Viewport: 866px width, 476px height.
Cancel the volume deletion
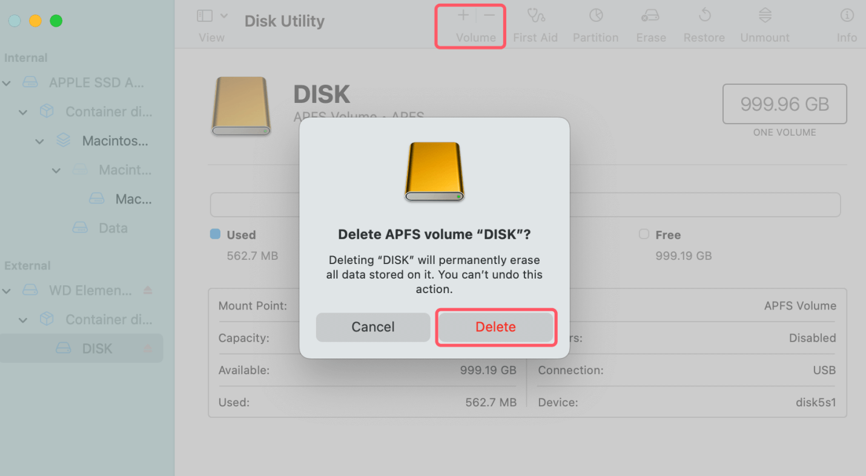372,327
